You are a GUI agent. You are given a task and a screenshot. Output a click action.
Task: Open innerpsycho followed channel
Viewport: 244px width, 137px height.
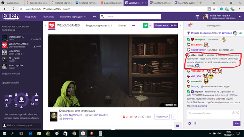coord(21,66)
